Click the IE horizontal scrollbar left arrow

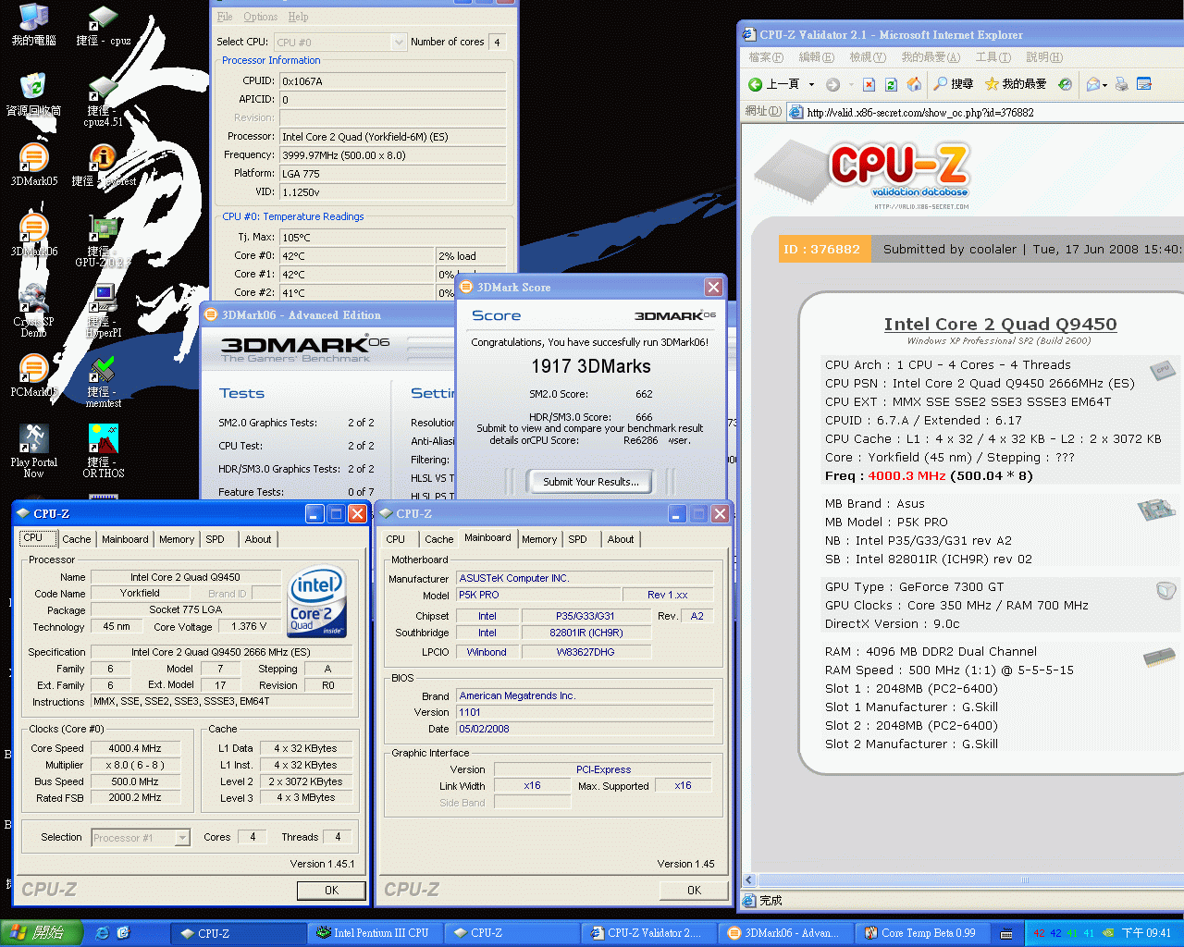click(x=749, y=880)
